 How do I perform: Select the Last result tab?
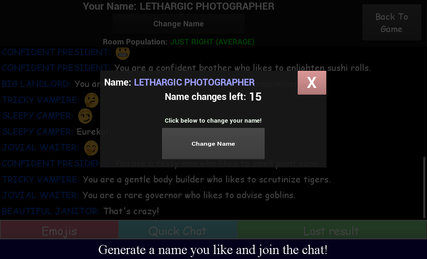(332, 231)
